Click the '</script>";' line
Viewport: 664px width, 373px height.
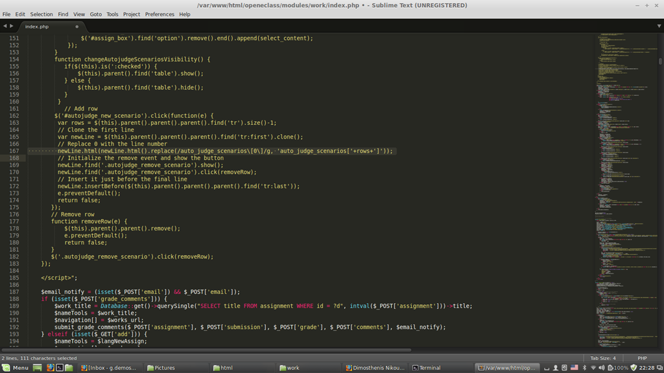tap(59, 278)
